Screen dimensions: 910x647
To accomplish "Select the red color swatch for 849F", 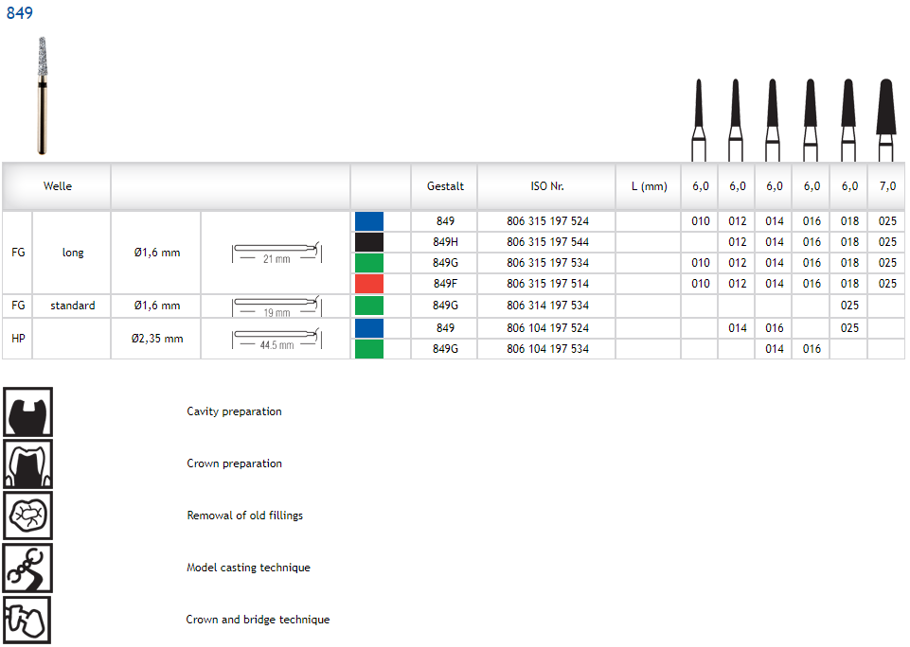I will pos(369,284).
